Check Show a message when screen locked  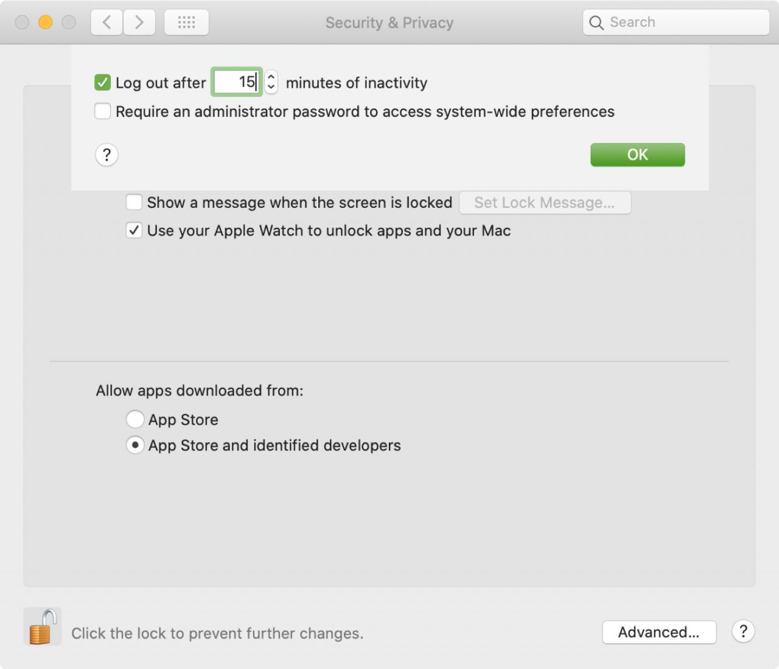click(x=134, y=202)
